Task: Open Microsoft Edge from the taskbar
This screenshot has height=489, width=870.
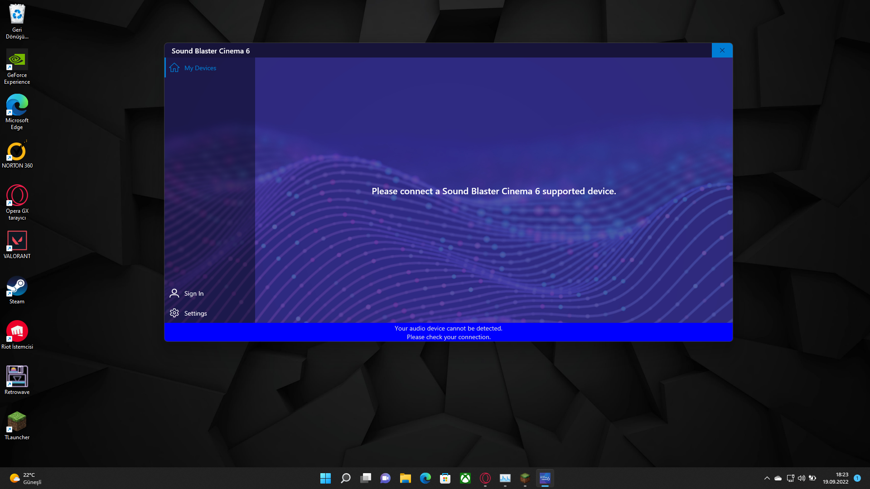Action: (425, 478)
